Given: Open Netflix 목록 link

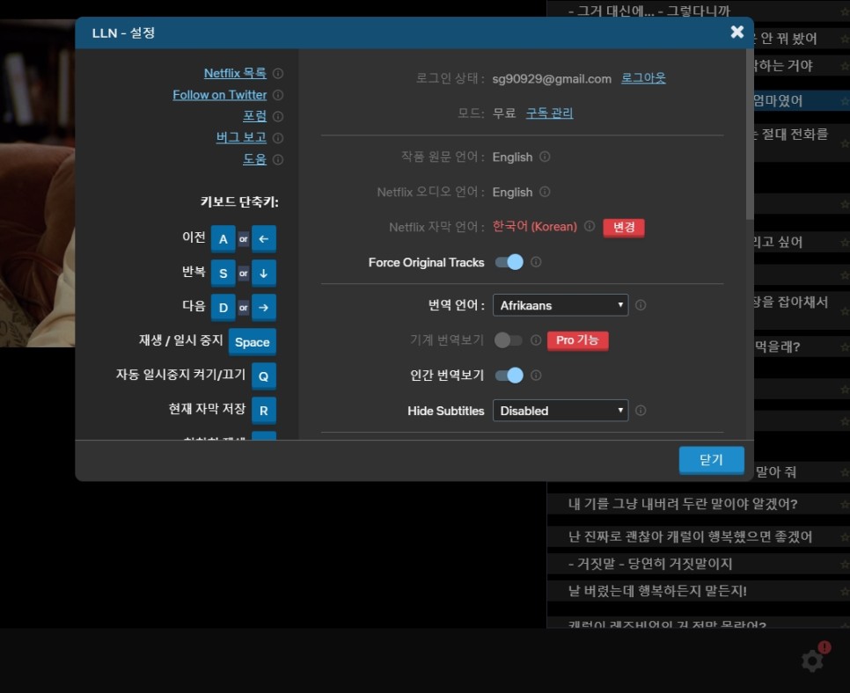Looking at the screenshot, I should 235,73.
